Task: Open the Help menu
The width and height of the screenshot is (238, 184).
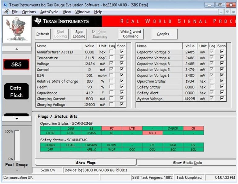Action: click(x=98, y=12)
